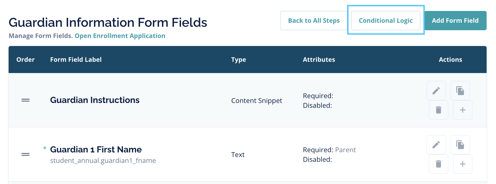496x184 pixels.
Task: Click the Form Field Label column header
Action: [x=76, y=60]
